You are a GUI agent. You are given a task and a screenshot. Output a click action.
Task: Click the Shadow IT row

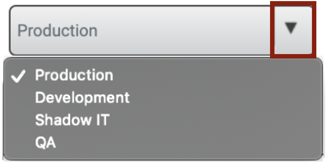72,120
